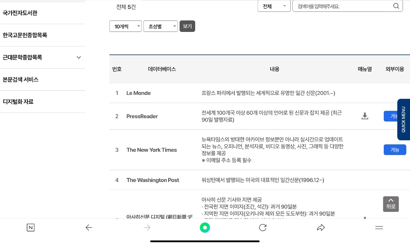
Task: Open 본문검색 서비스 in the sidebar
Action: [x=20, y=80]
